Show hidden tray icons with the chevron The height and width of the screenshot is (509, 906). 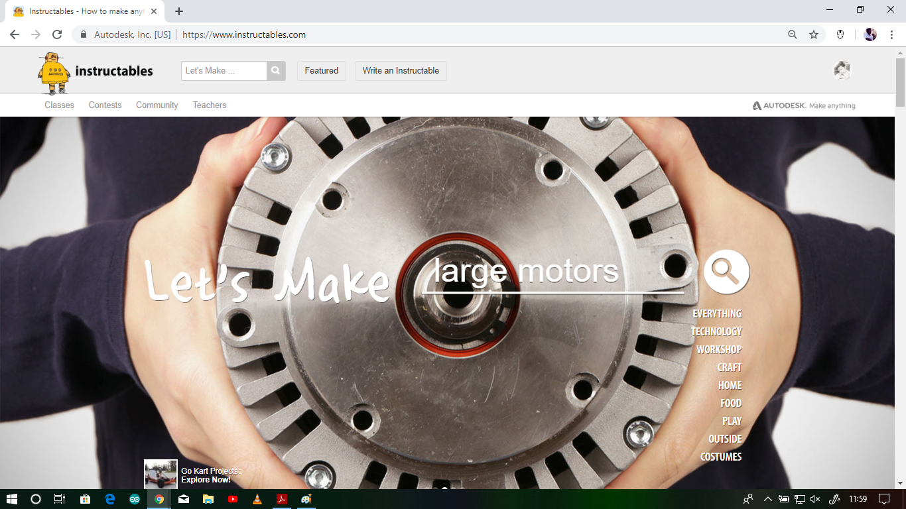[x=768, y=499]
